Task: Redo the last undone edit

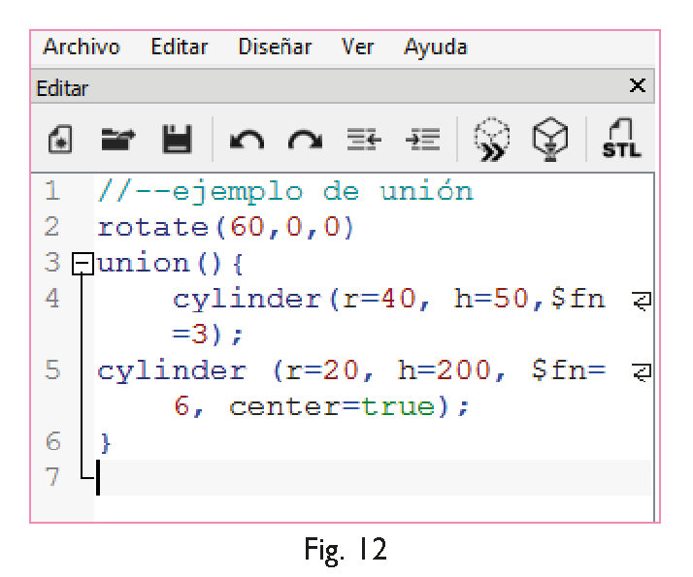Action: click(x=306, y=142)
